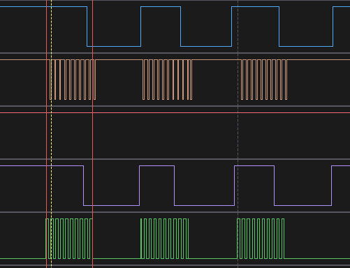The width and height of the screenshot is (350, 268).
Task: Click the purple waveform's second high pulse
Action: pyautogui.click(x=157, y=186)
